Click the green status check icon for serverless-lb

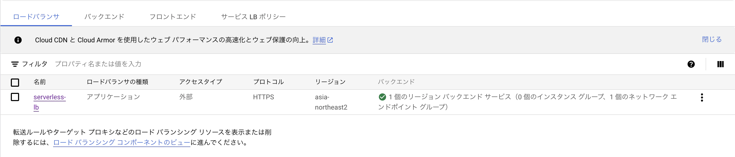pos(382,97)
